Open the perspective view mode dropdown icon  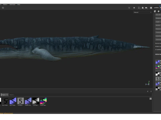tap(139, 8)
